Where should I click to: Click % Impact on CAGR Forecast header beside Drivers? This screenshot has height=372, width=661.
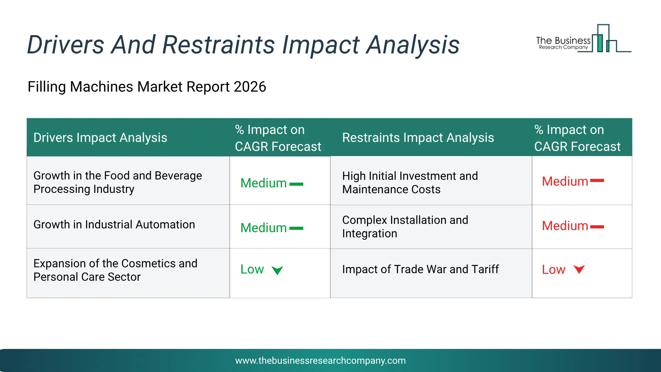pos(278,138)
